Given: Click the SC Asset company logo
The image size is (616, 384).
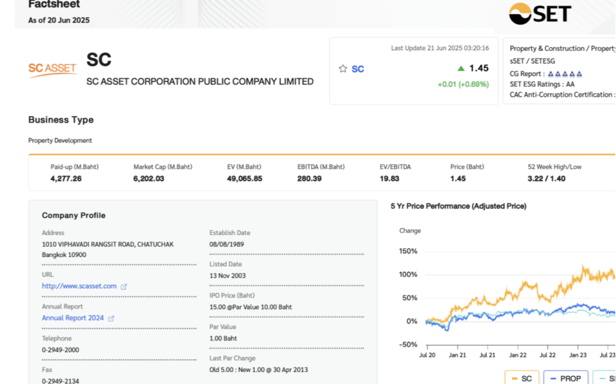Looking at the screenshot, I should click(x=53, y=69).
